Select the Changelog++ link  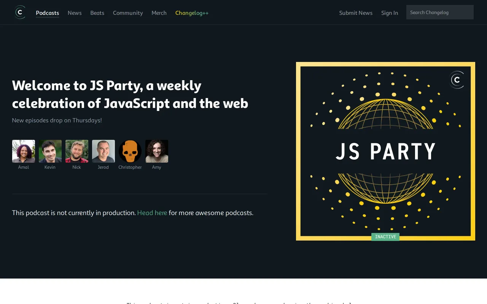pos(192,13)
